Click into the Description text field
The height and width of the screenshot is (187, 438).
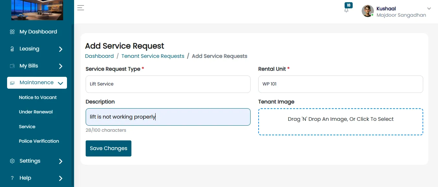click(x=168, y=117)
